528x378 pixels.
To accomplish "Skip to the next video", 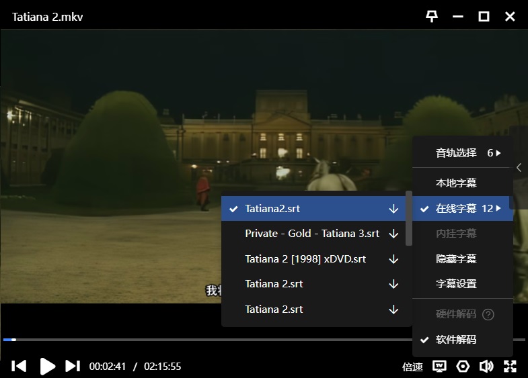I will (x=73, y=366).
